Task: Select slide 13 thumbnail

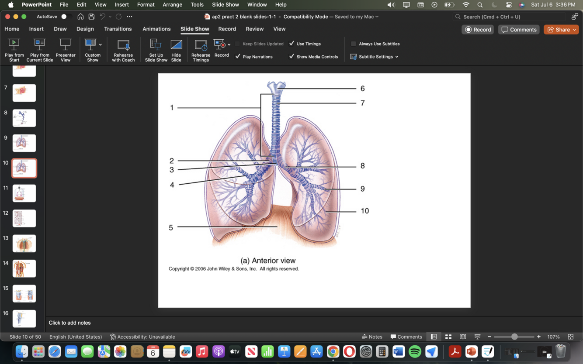Action: point(24,244)
